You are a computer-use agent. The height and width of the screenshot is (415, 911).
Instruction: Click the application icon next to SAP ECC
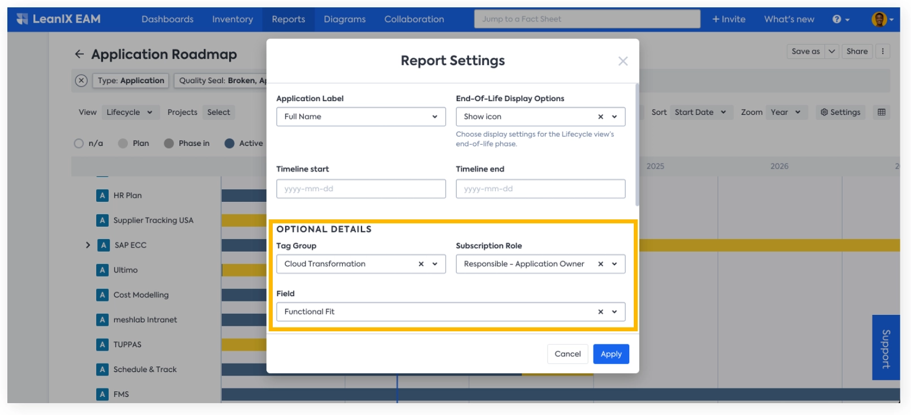tap(104, 245)
